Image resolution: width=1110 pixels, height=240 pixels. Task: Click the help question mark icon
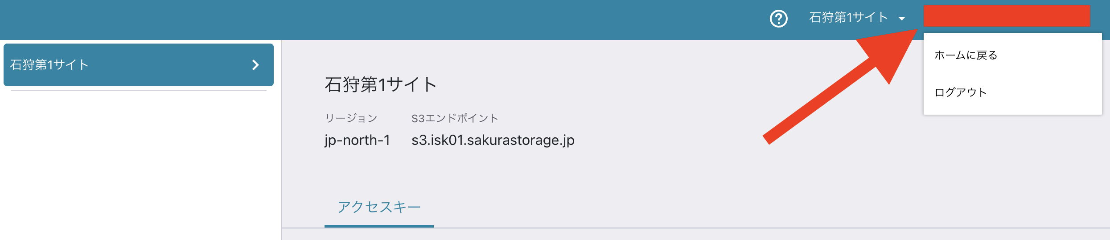pyautogui.click(x=778, y=19)
